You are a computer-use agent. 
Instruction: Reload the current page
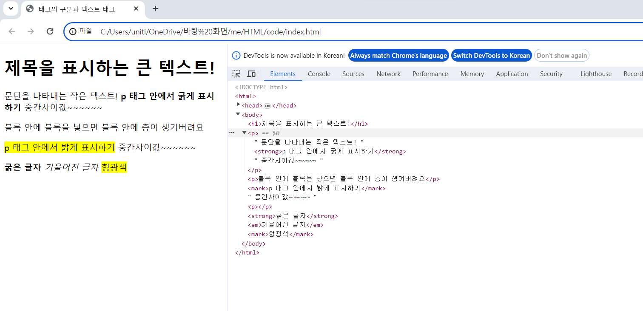click(50, 31)
